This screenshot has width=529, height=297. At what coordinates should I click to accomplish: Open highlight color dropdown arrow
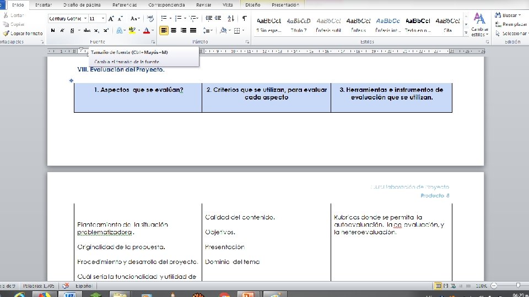pos(139,31)
